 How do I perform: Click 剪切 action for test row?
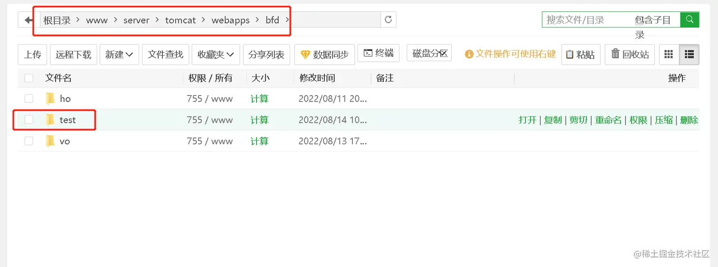pyautogui.click(x=578, y=120)
